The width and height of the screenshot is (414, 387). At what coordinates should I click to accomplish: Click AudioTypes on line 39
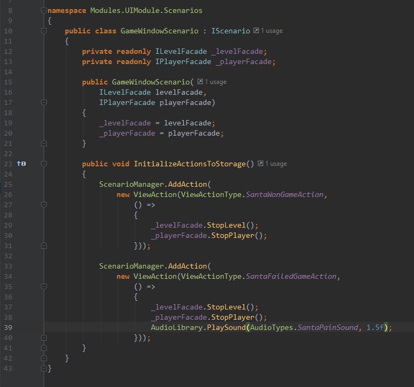272,327
